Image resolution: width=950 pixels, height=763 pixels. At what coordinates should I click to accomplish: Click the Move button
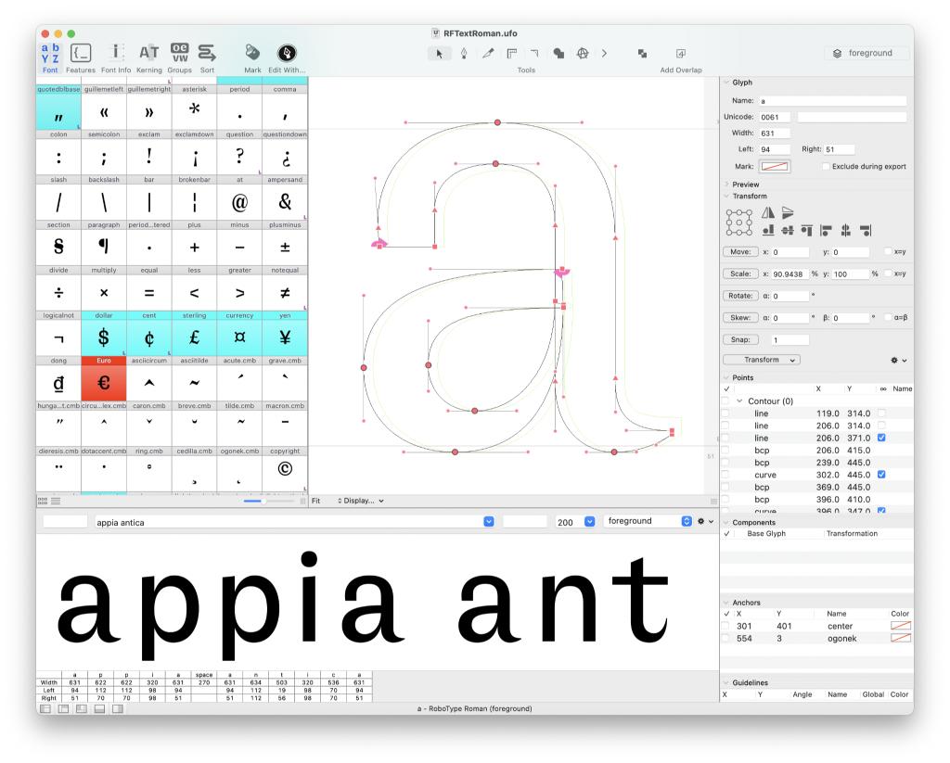pyautogui.click(x=740, y=252)
